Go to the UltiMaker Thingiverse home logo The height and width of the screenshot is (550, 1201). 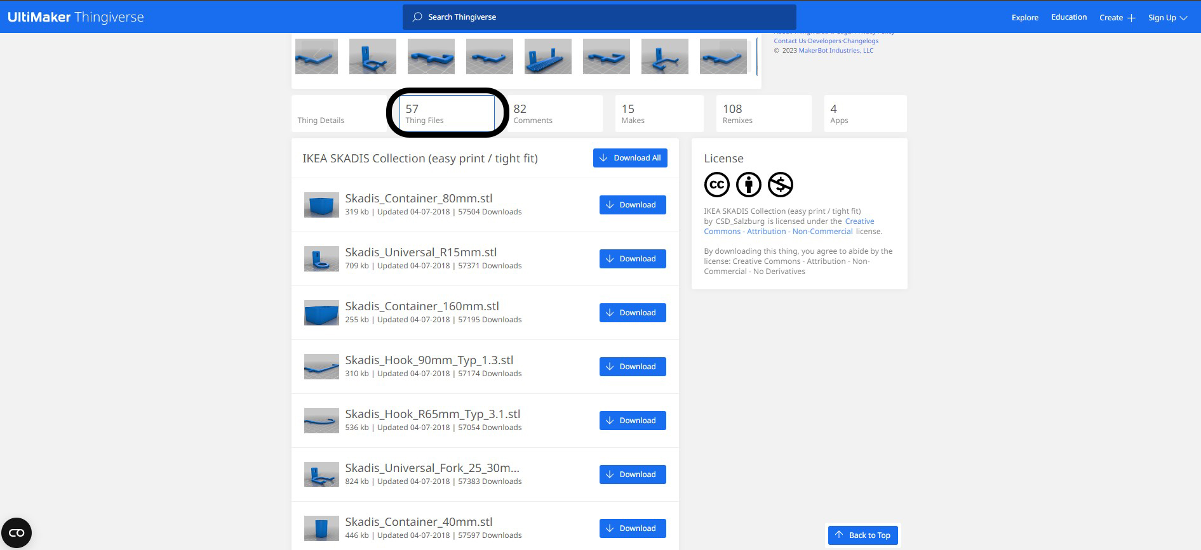tap(76, 17)
